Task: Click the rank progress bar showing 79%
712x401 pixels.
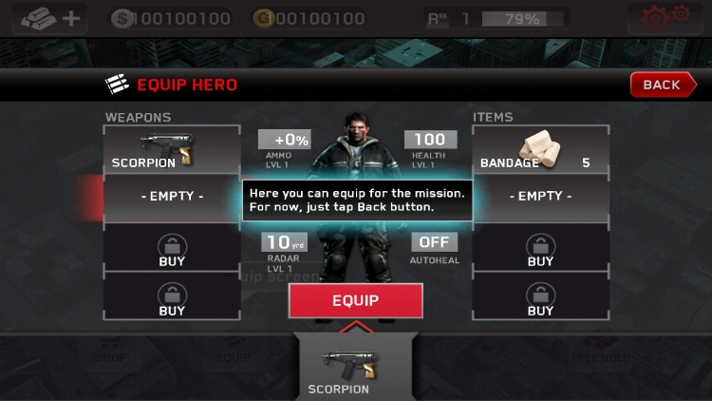Action: tap(523, 19)
